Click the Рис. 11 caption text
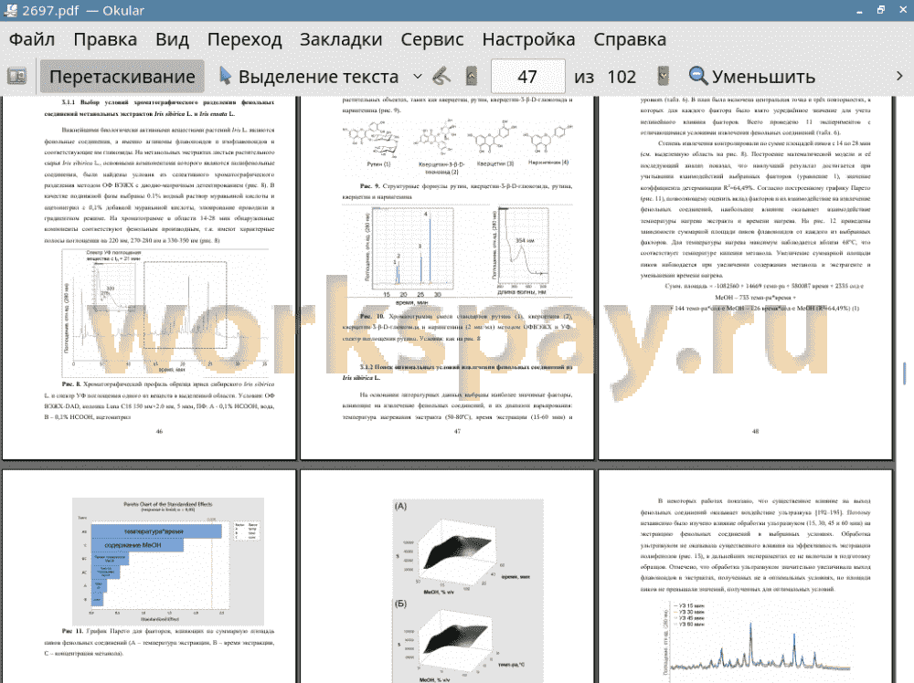 click(x=159, y=642)
